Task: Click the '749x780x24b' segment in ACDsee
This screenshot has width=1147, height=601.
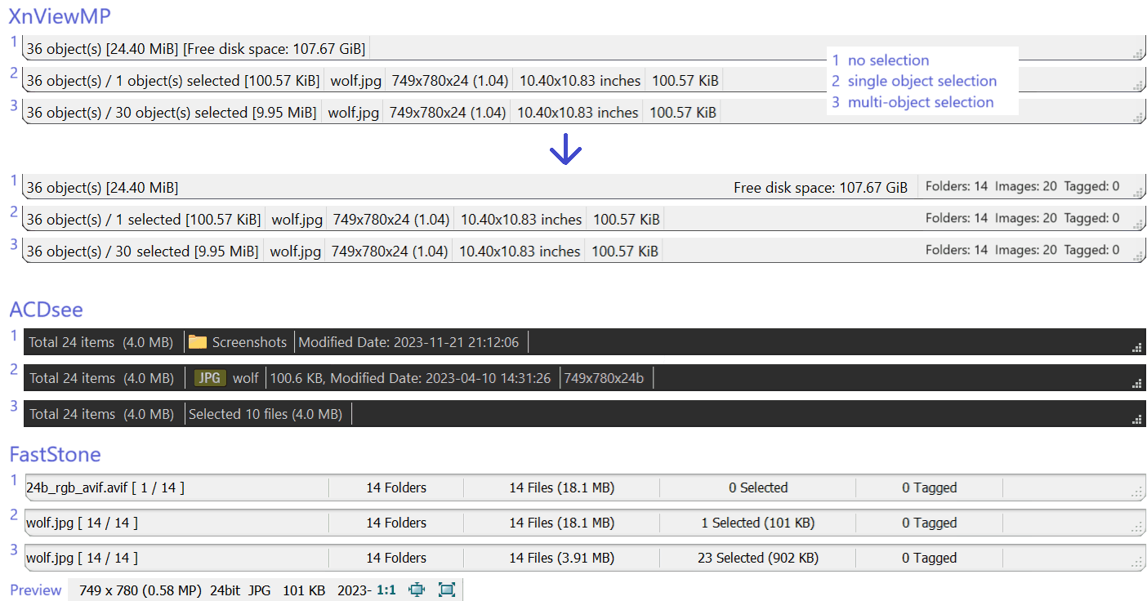Action: (x=604, y=378)
